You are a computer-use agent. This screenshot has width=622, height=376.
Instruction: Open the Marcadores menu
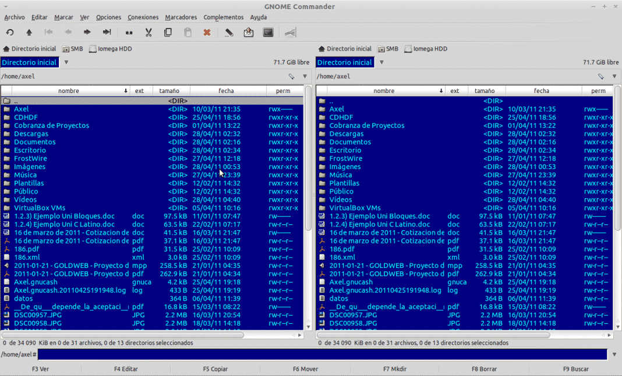click(181, 17)
